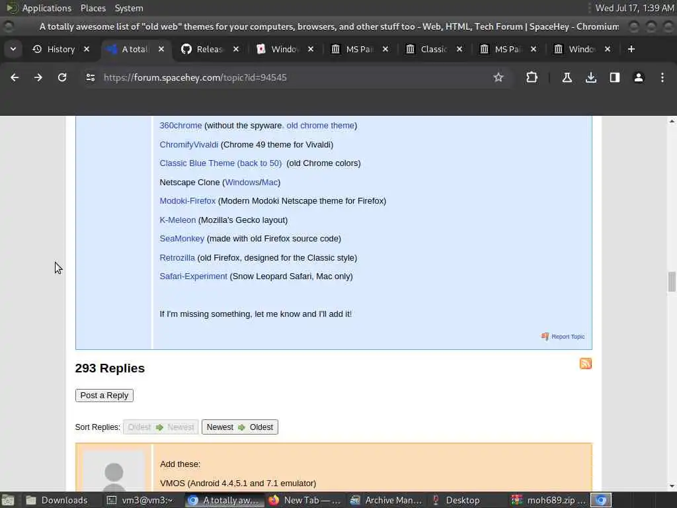Sort replies Oldest to Newest

[x=161, y=427]
